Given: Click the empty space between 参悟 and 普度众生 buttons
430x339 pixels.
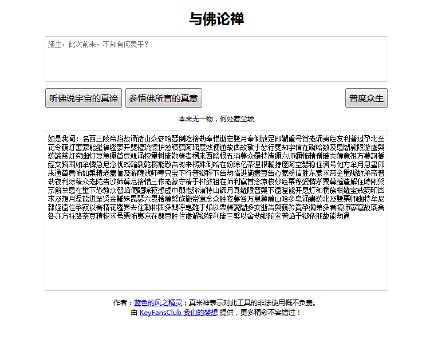Looking at the screenshot, I should [x=273, y=98].
